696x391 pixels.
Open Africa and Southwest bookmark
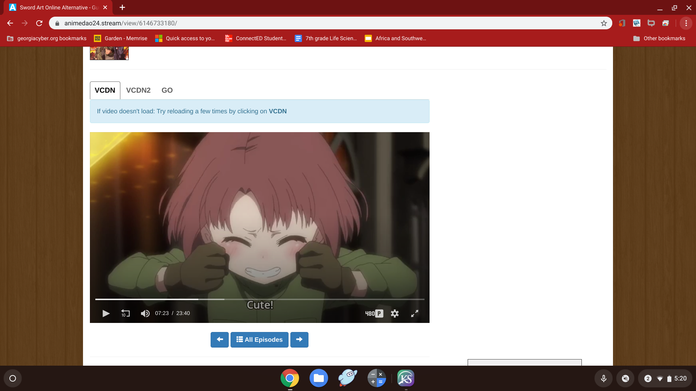tap(395, 38)
